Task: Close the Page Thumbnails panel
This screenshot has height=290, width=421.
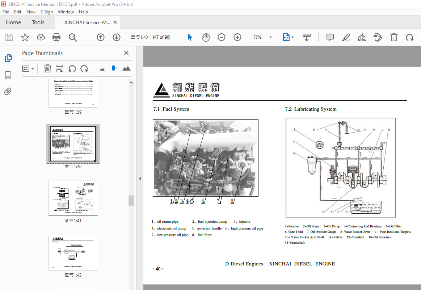Action: (126, 53)
